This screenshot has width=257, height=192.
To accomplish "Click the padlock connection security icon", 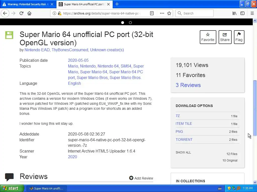I will coord(59,13).
